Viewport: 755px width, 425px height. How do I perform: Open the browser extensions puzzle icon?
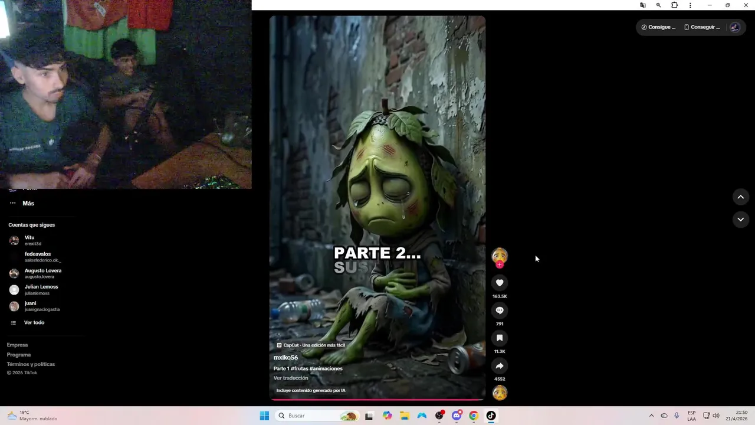coord(675,5)
